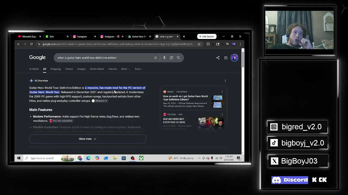Open the media control icon in Chrome toolbar

[x=227, y=44]
